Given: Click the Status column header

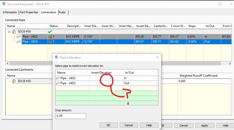Looking at the screenshot, I should [56, 26].
